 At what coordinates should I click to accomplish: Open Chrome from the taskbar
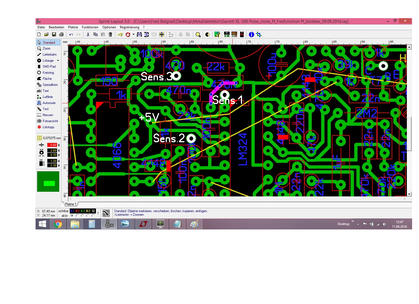pos(58,224)
